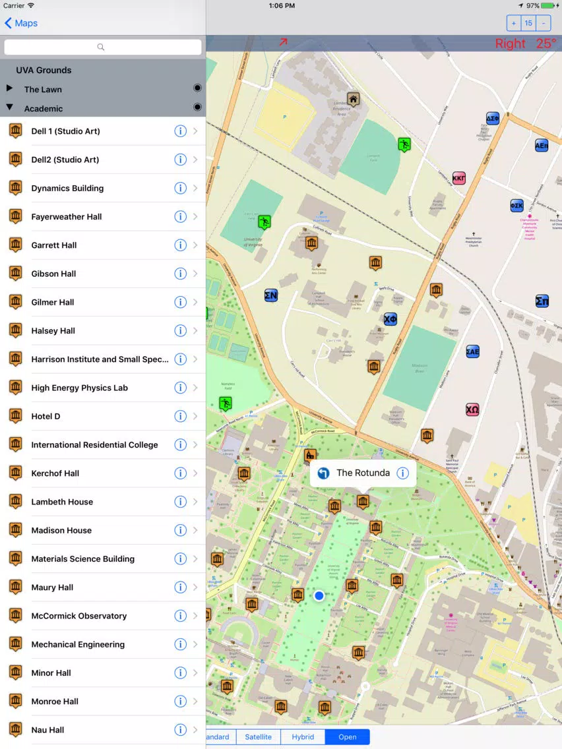This screenshot has width=562, height=749.
Task: Open the Lambeth House row chevron
Action: pos(195,502)
